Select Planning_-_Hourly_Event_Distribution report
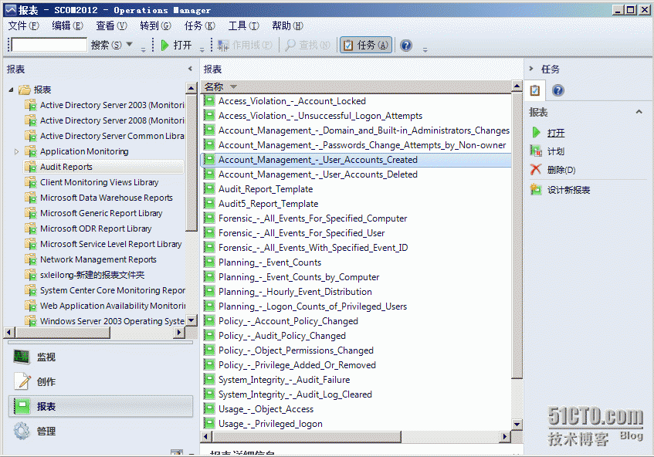The image size is (654, 457). [x=295, y=292]
